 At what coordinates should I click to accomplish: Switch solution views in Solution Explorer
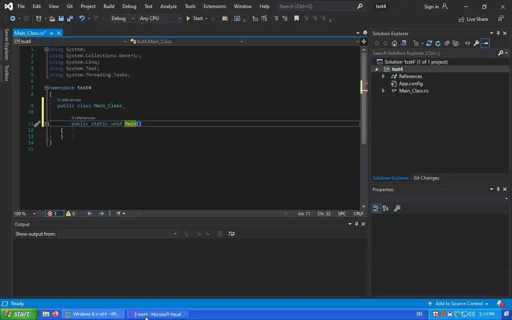403,43
